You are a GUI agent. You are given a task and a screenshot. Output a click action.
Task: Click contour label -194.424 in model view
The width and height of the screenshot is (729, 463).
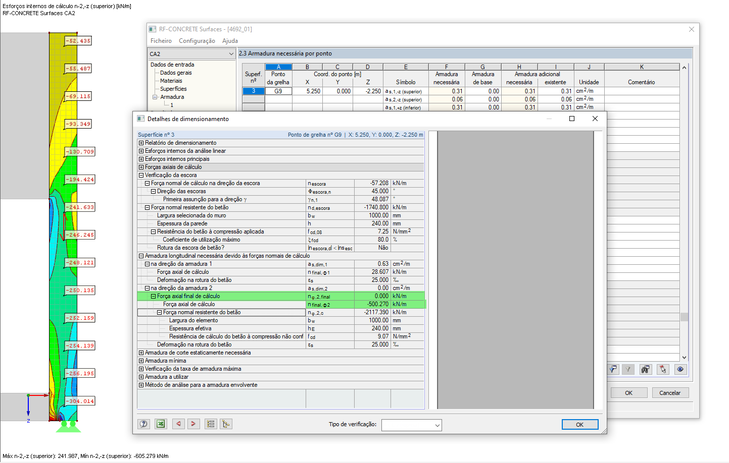pos(80,180)
